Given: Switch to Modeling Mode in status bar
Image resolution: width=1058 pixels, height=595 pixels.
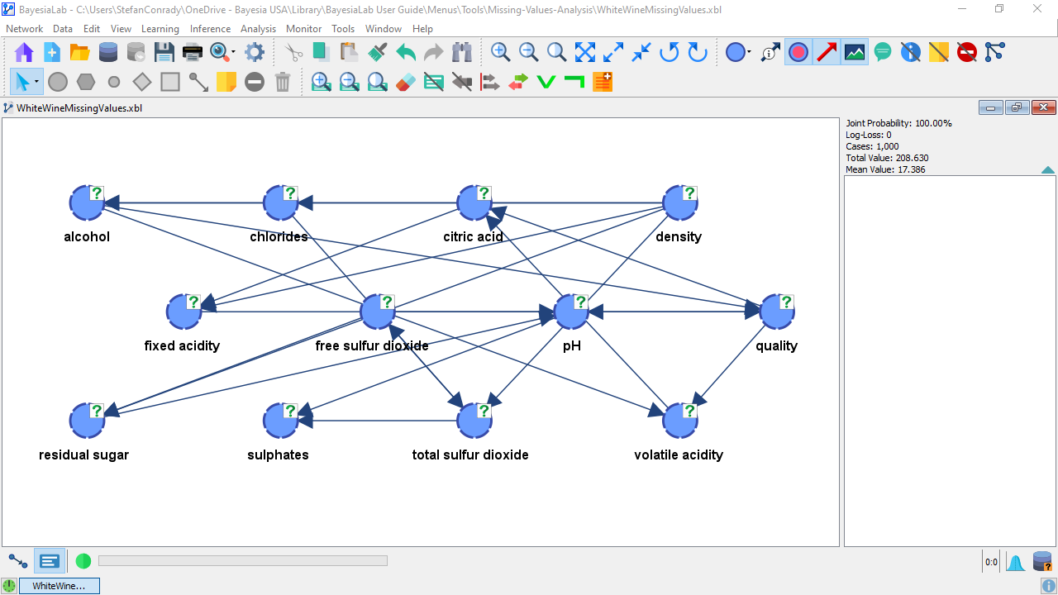Looking at the screenshot, I should pyautogui.click(x=18, y=561).
